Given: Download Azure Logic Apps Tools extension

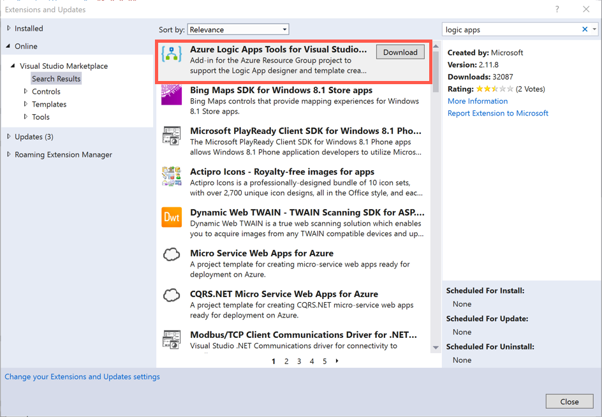Looking at the screenshot, I should 400,52.
